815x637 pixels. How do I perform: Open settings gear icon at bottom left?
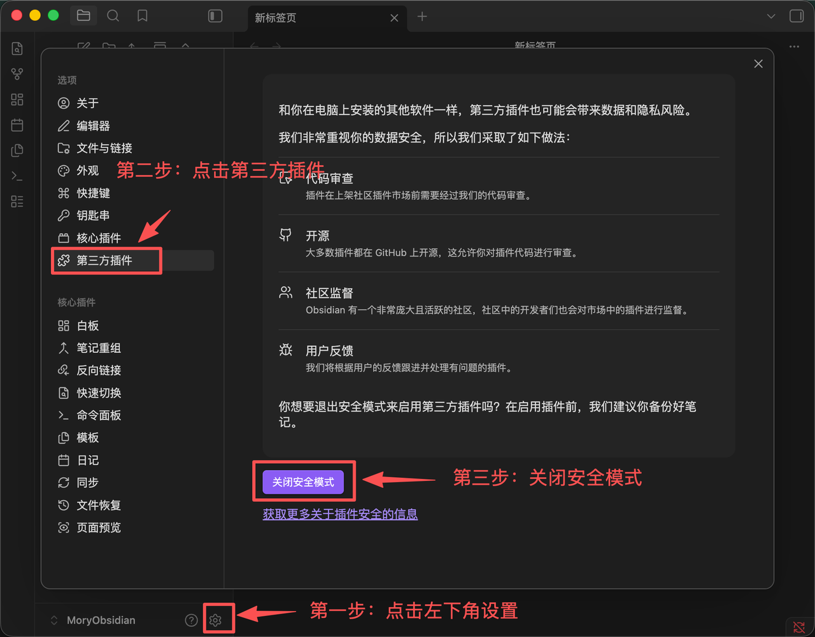(x=215, y=620)
